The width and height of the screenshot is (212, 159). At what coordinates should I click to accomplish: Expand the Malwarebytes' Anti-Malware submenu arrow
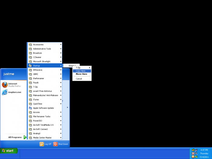click(x=61, y=95)
